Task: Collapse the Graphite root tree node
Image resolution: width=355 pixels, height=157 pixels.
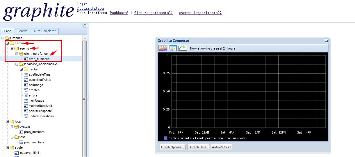Action: (3, 38)
